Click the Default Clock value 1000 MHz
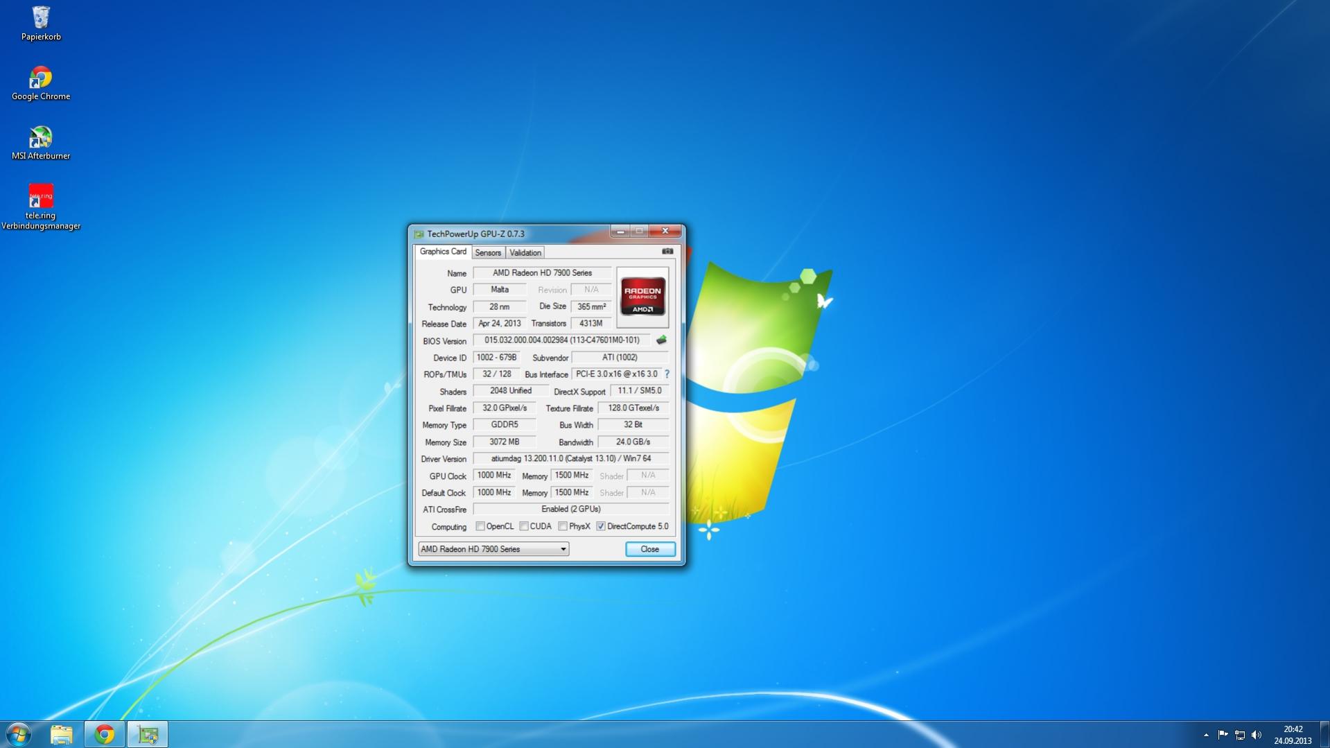Image resolution: width=1330 pixels, height=748 pixels. [494, 493]
